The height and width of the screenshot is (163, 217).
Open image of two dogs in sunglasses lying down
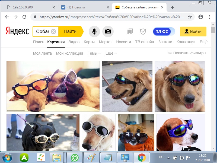click(x=53, y=86)
